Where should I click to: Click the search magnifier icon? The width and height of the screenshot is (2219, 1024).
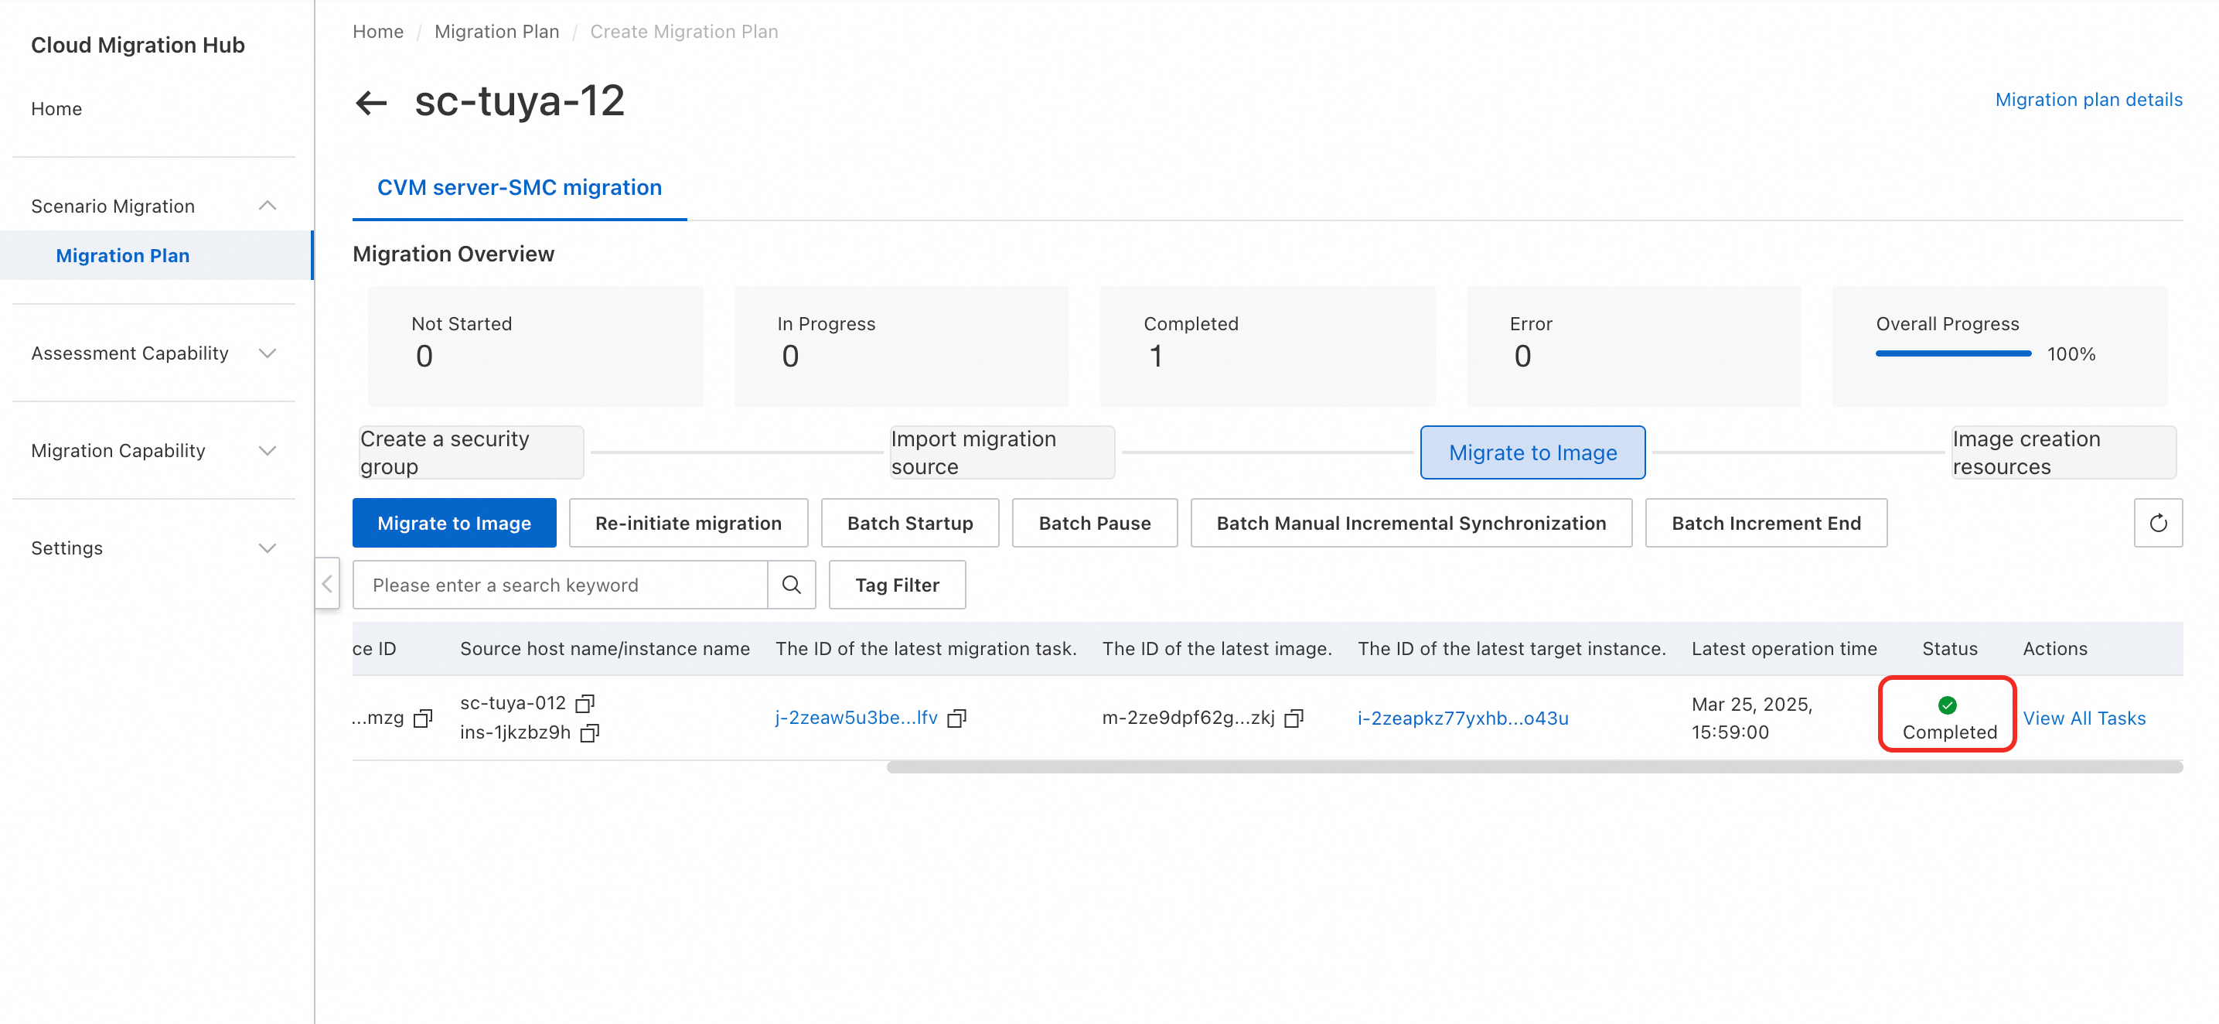791,585
